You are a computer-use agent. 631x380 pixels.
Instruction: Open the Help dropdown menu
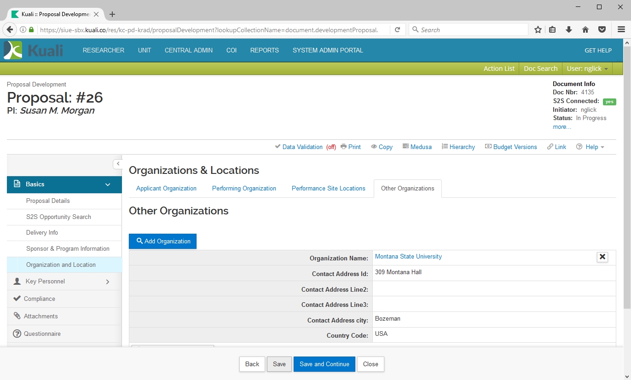pos(590,147)
